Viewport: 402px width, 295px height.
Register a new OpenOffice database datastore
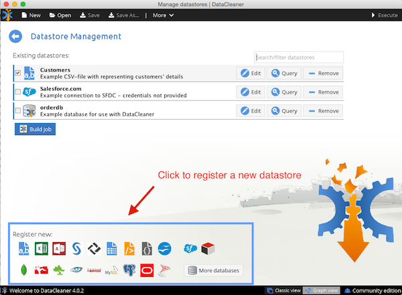[164, 249]
